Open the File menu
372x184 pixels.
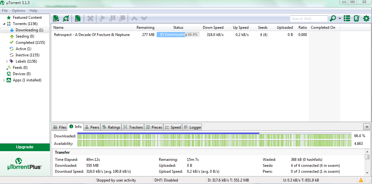5,11
